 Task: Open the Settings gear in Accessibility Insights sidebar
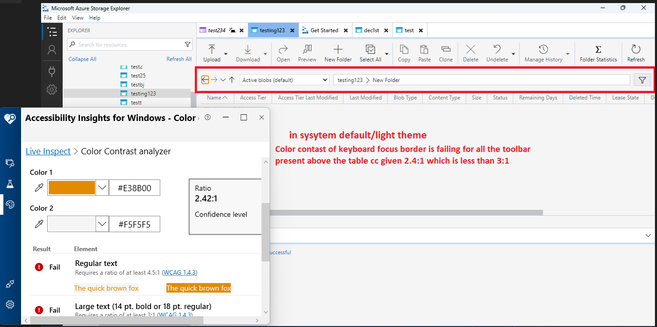10,304
